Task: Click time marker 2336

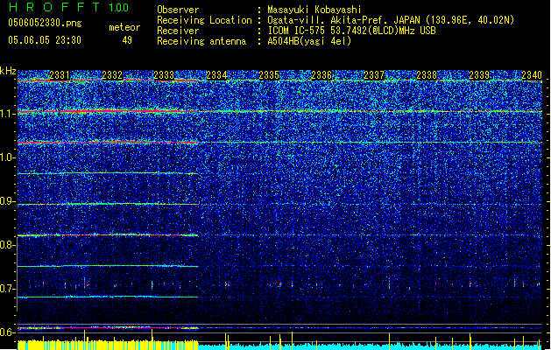Action: (x=321, y=75)
